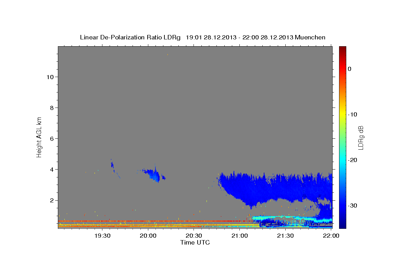Click the colorbar tick label '-10'
411x274 pixels.
pos(353,114)
